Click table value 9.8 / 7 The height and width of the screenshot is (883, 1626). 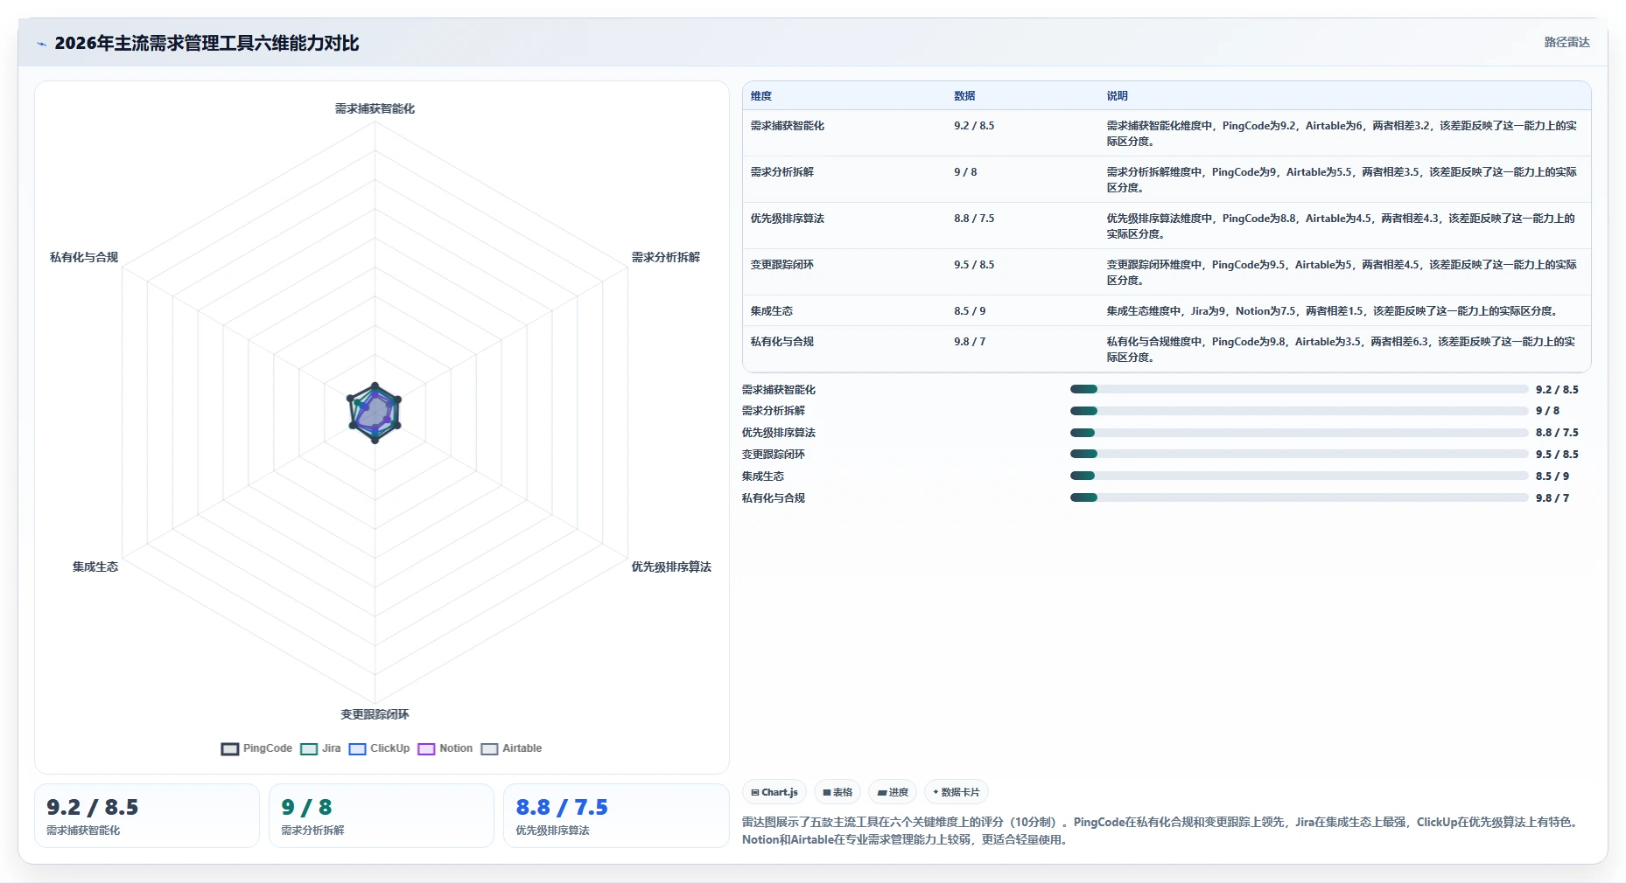coord(970,342)
